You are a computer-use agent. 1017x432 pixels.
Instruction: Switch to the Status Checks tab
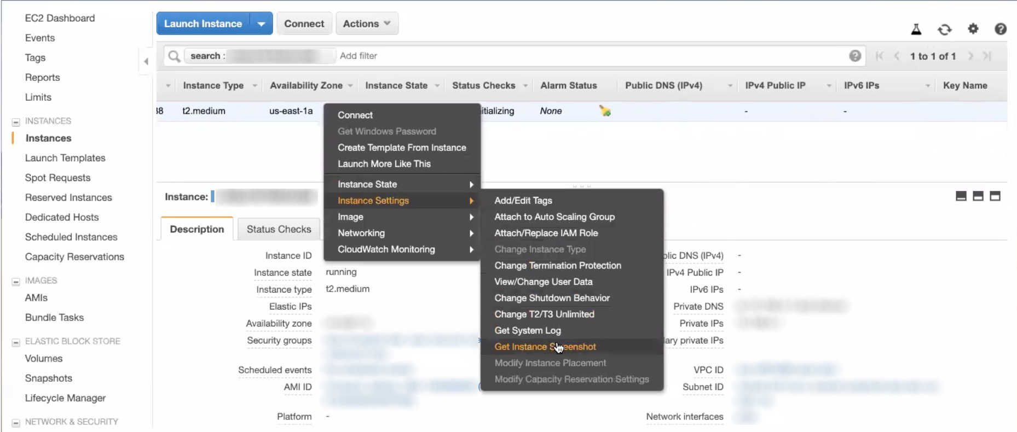279,229
